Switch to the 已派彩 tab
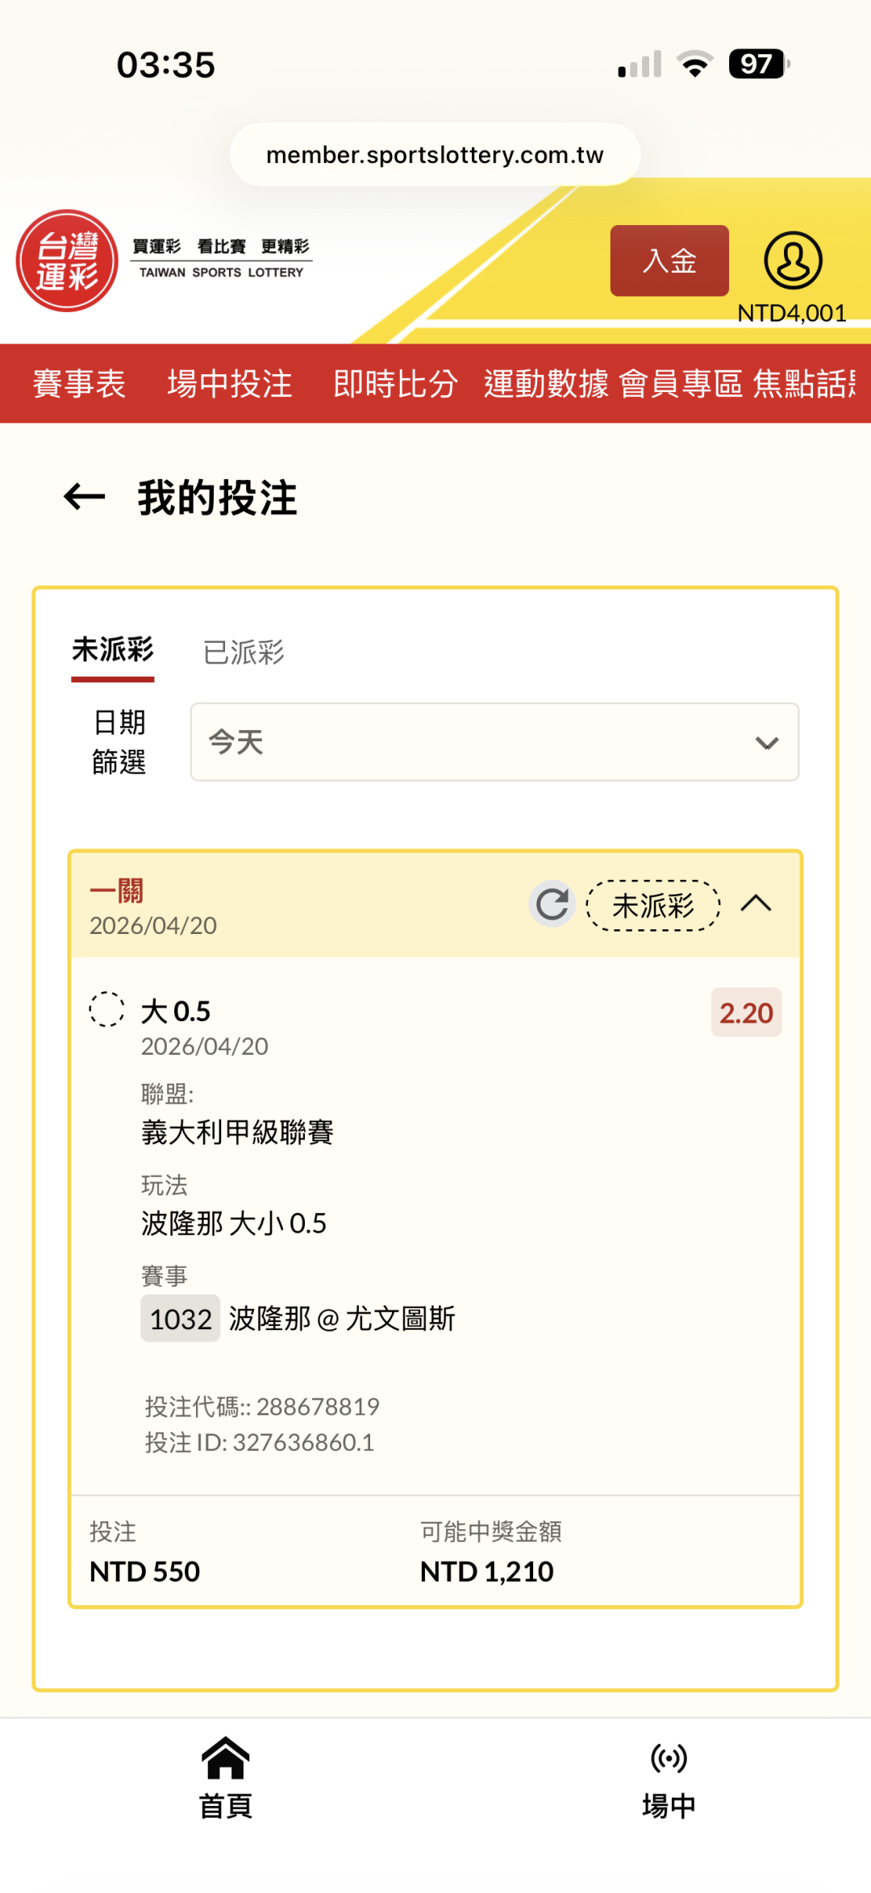The width and height of the screenshot is (871, 1893). click(244, 652)
